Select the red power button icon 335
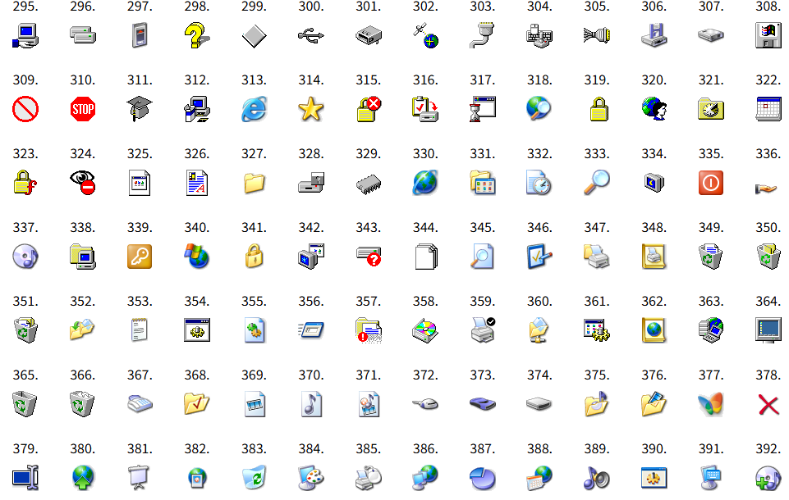The height and width of the screenshot is (500, 789). point(710,183)
